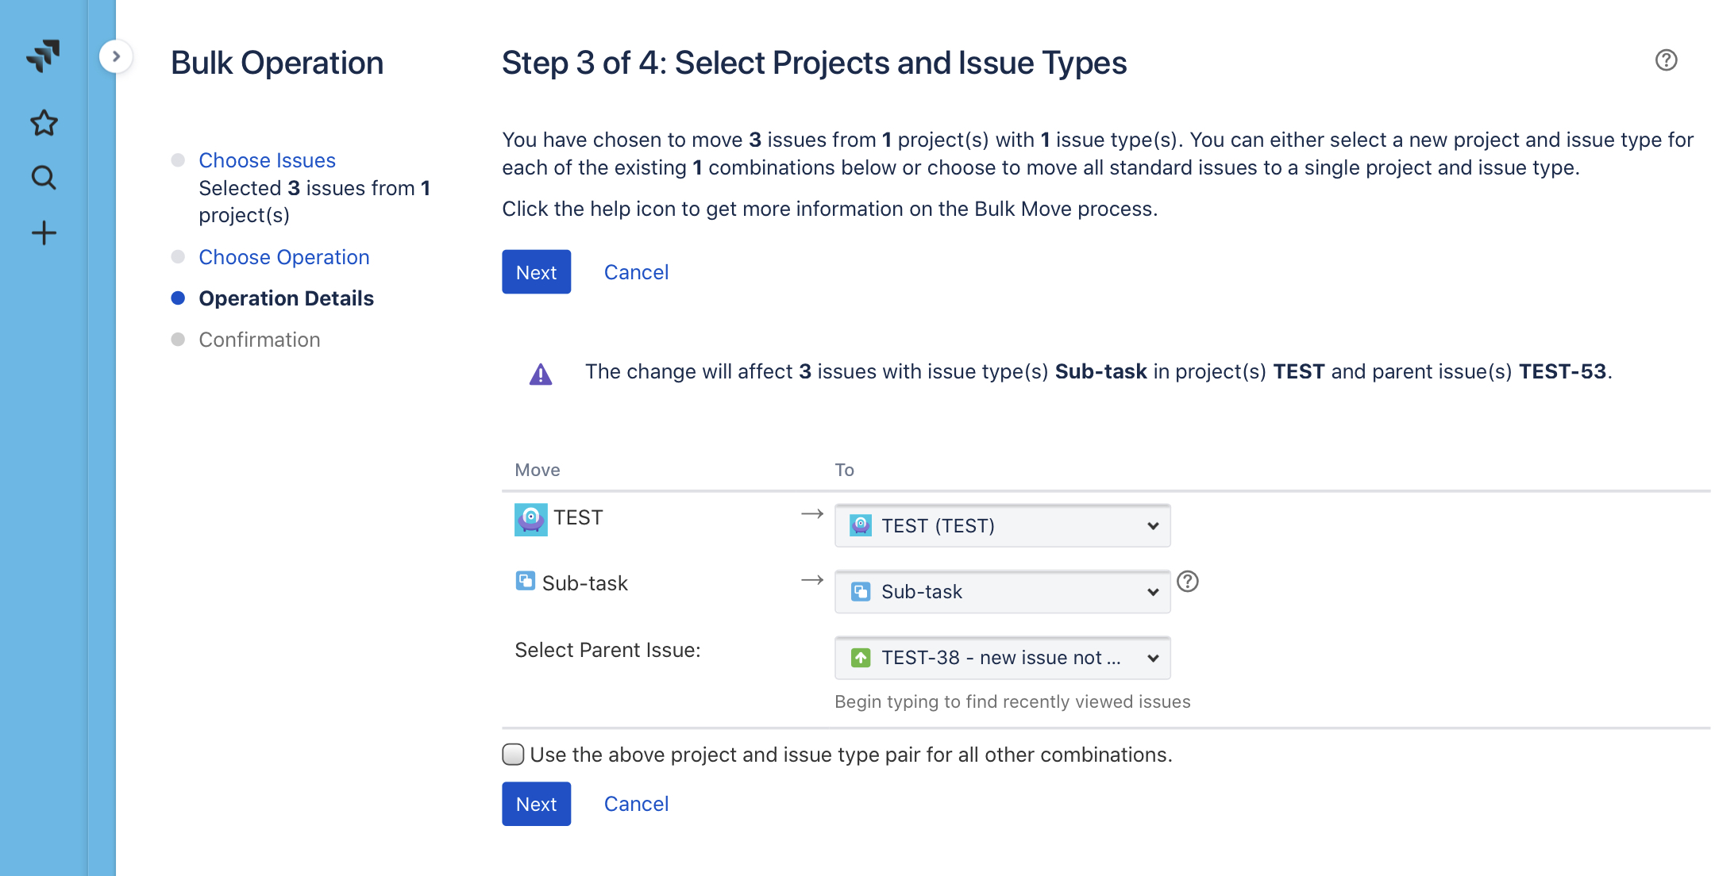Screen dimensions: 1715x876
Task: Click the top Next button
Action: (536, 272)
